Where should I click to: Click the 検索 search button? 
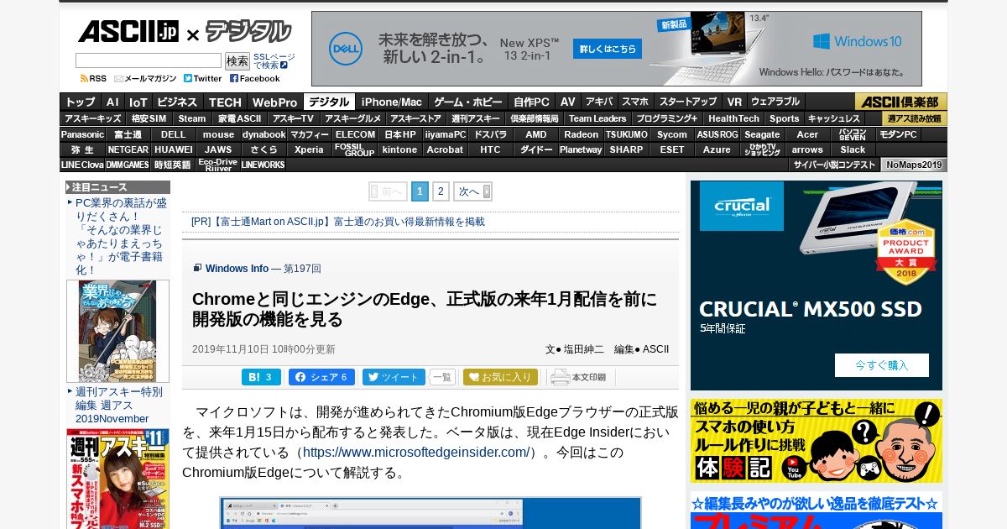pos(237,60)
